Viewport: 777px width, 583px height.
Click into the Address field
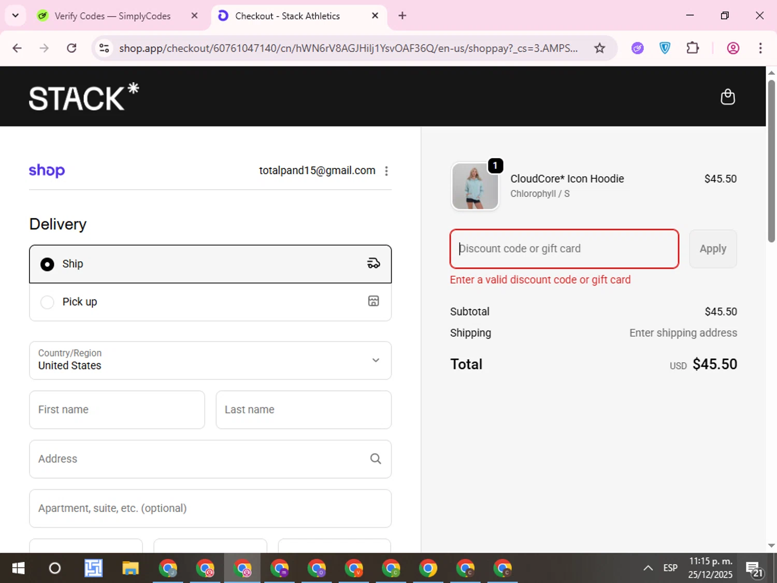pyautogui.click(x=210, y=459)
